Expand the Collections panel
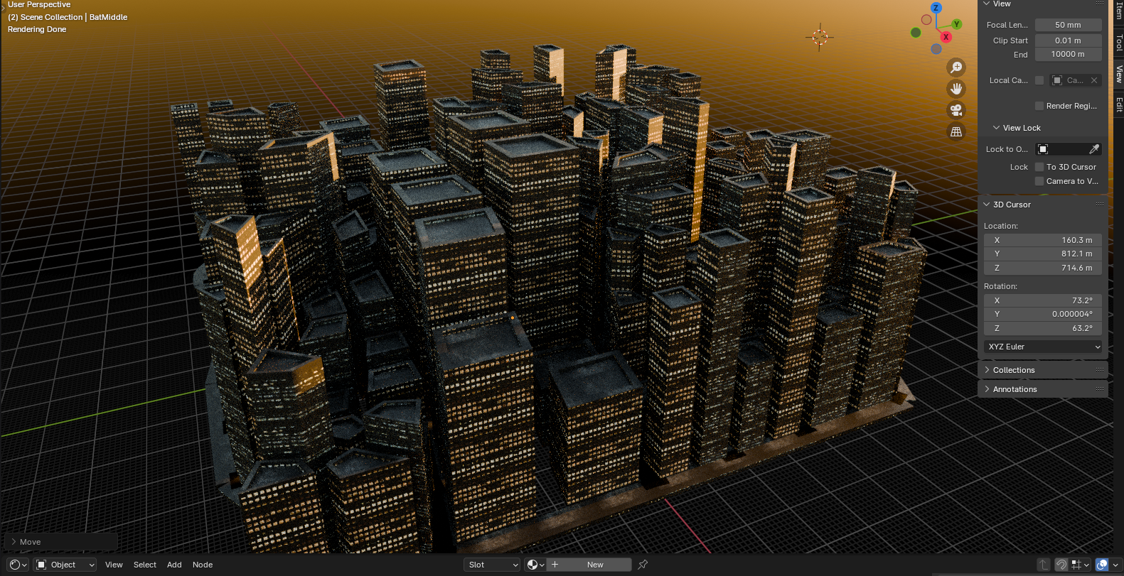This screenshot has height=576, width=1124. tap(1013, 370)
